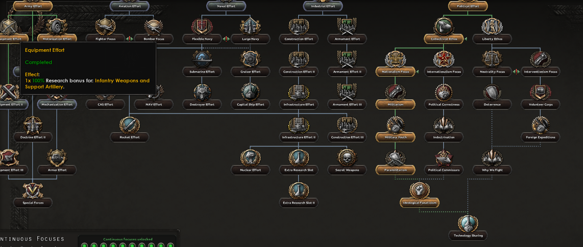
Task: Pick the Large Navy focus icon
Action: [250, 27]
